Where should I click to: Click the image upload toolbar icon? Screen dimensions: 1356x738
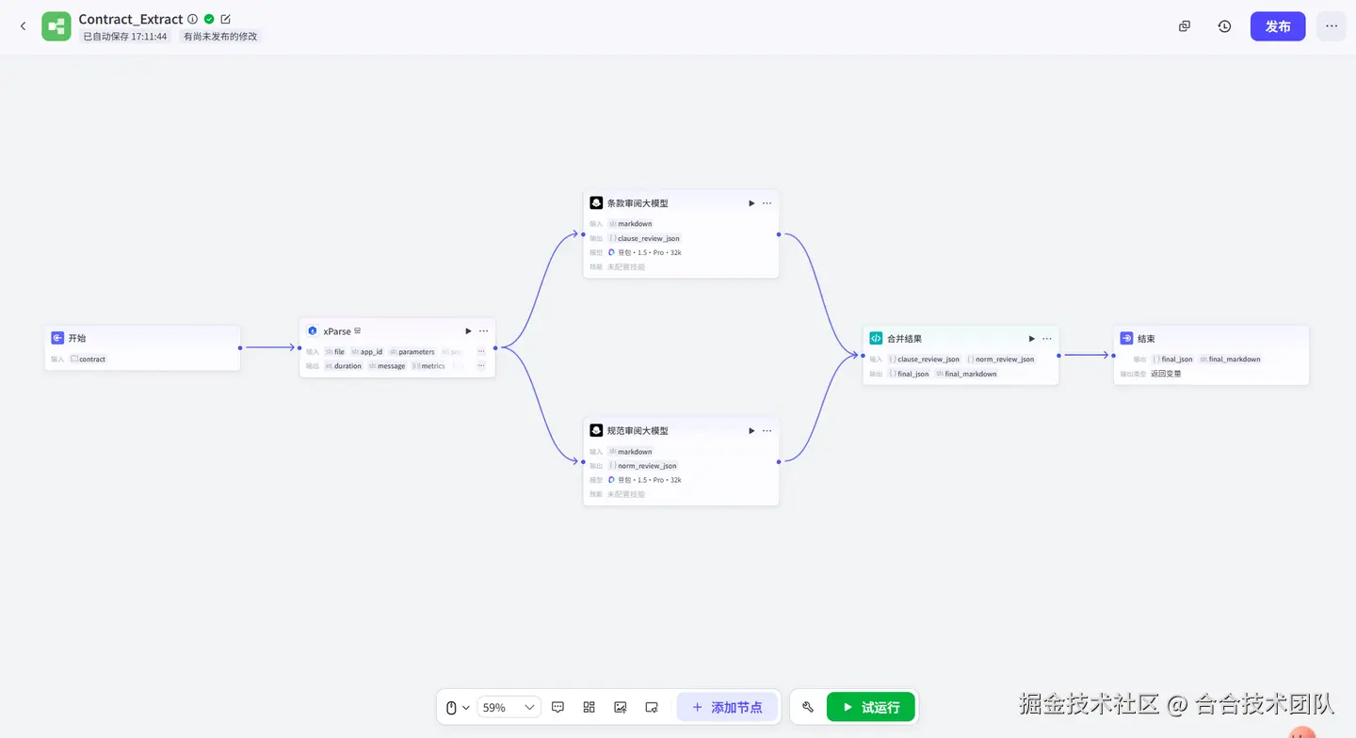pyautogui.click(x=621, y=707)
